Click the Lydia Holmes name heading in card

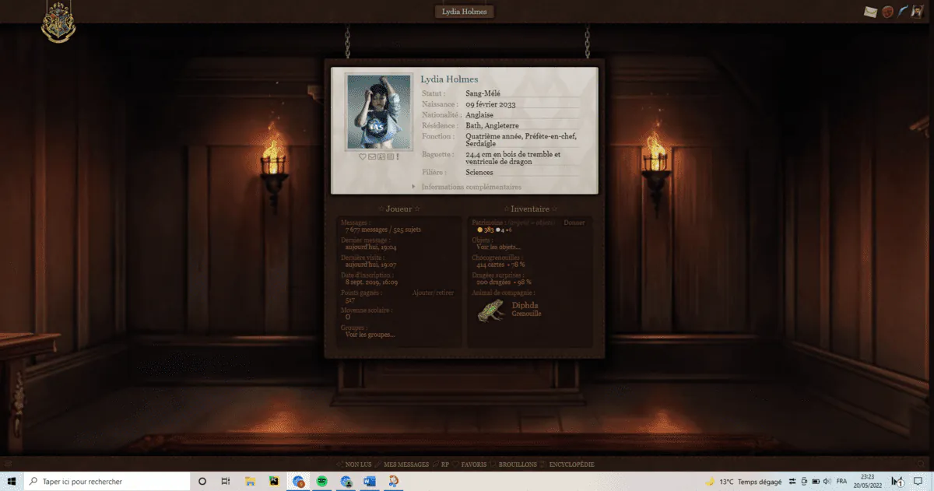pyautogui.click(x=449, y=79)
